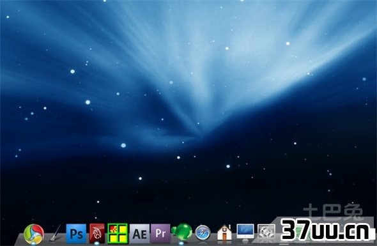Open the red Maya-style dock icon
Screen dimensions: 377x246
[97, 233]
